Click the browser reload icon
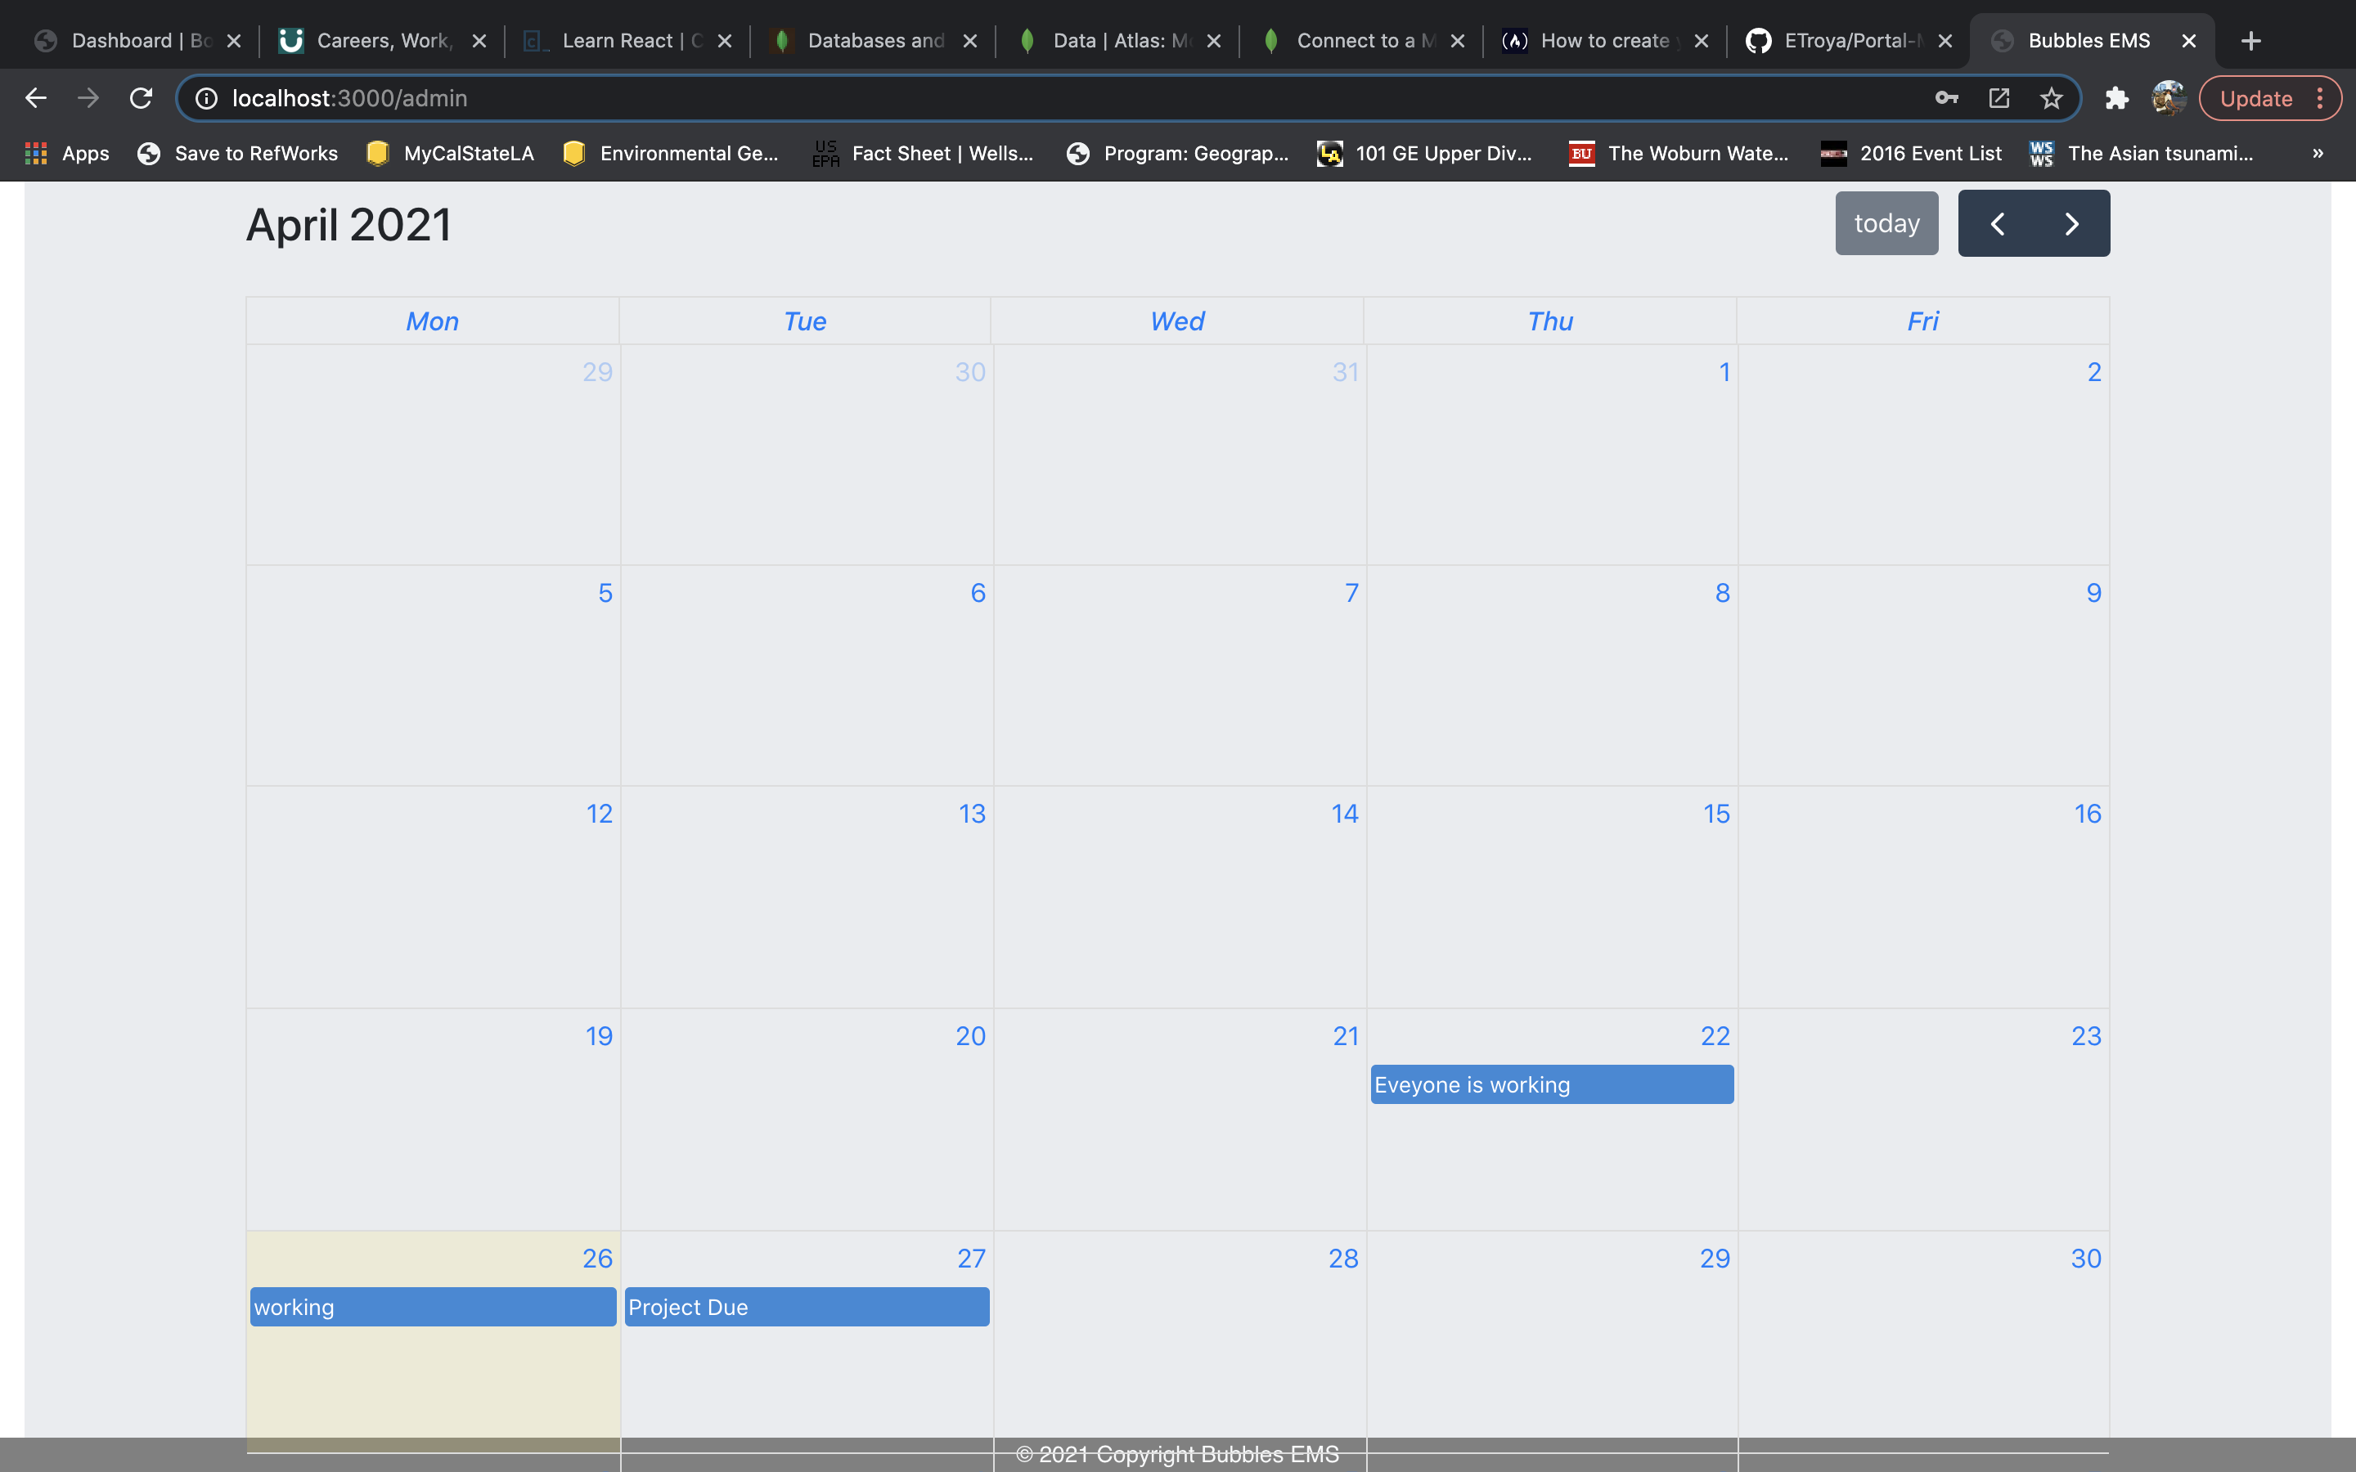Image resolution: width=2356 pixels, height=1472 pixels. coord(142,98)
